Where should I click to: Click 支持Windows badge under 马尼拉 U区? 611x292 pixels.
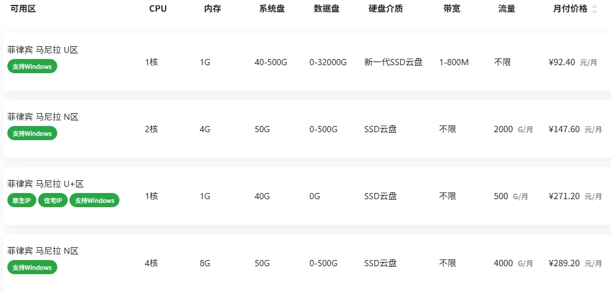pos(32,66)
